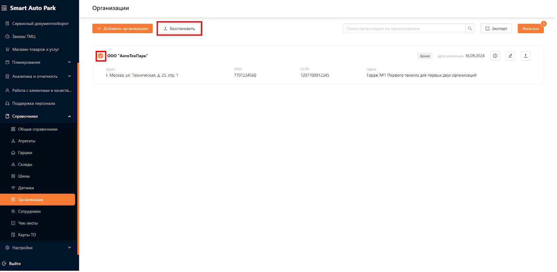Click the edit pencil icon on organization row
The width and height of the screenshot is (557, 272).
[x=510, y=56]
